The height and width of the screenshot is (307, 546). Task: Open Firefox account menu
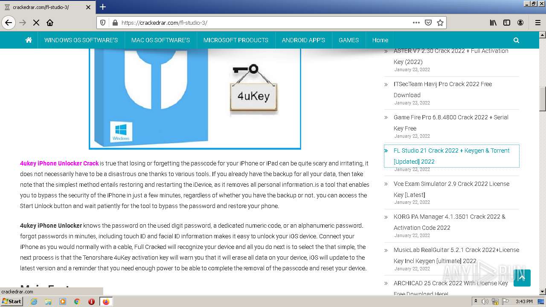pyautogui.click(x=520, y=23)
